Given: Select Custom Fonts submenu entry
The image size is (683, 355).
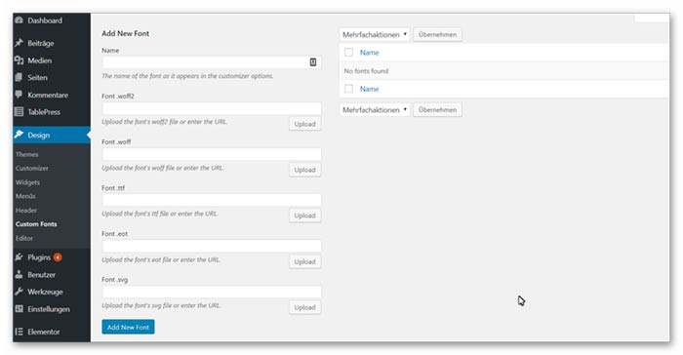Looking at the screenshot, I should click(36, 224).
